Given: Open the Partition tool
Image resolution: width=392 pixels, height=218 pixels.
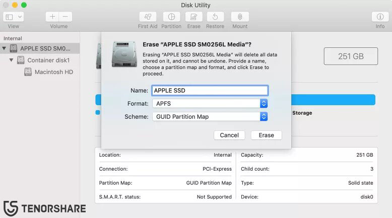Looking at the screenshot, I should click(171, 17).
